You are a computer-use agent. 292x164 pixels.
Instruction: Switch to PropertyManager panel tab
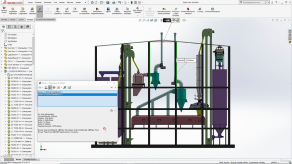tap(10, 27)
